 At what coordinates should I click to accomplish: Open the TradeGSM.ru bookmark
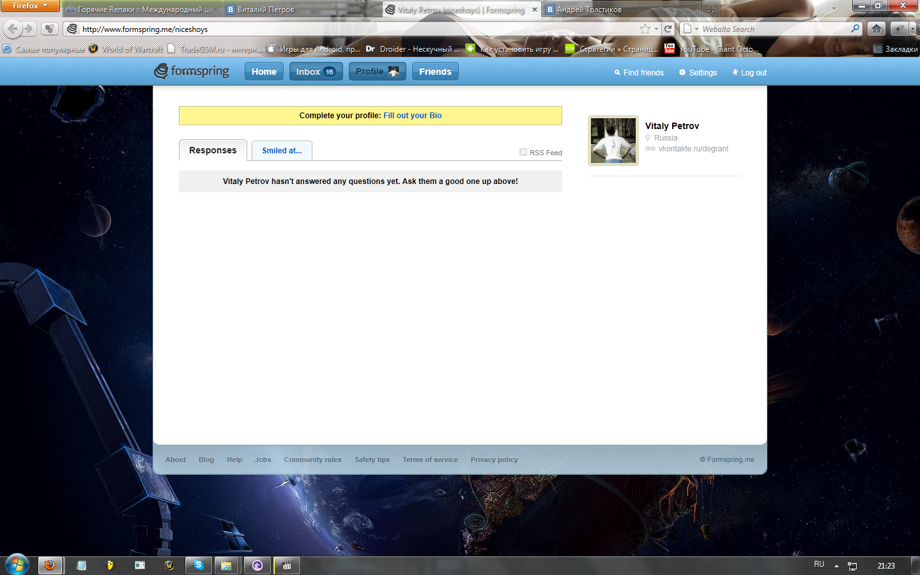(x=215, y=49)
